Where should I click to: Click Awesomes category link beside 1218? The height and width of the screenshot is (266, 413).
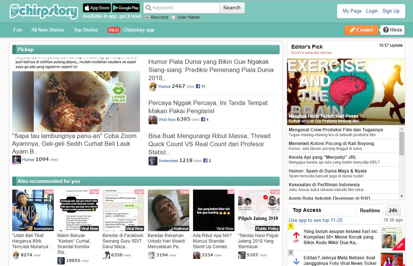tap(168, 161)
